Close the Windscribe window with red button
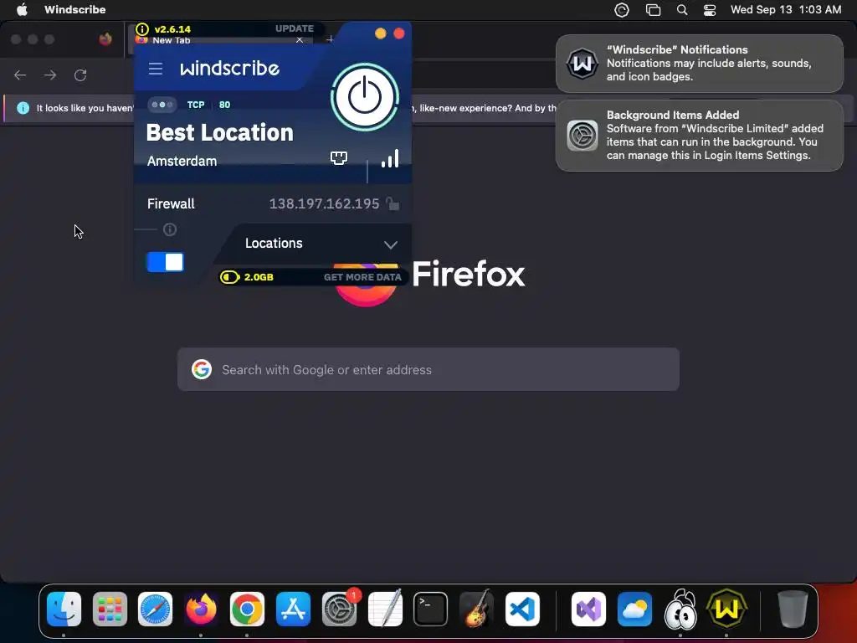The width and height of the screenshot is (857, 643). pos(399,33)
